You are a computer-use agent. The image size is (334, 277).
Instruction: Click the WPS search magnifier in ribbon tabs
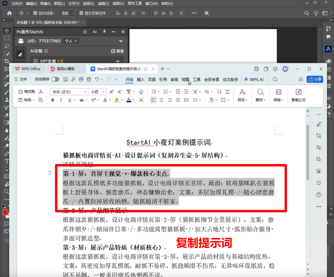tap(275, 79)
